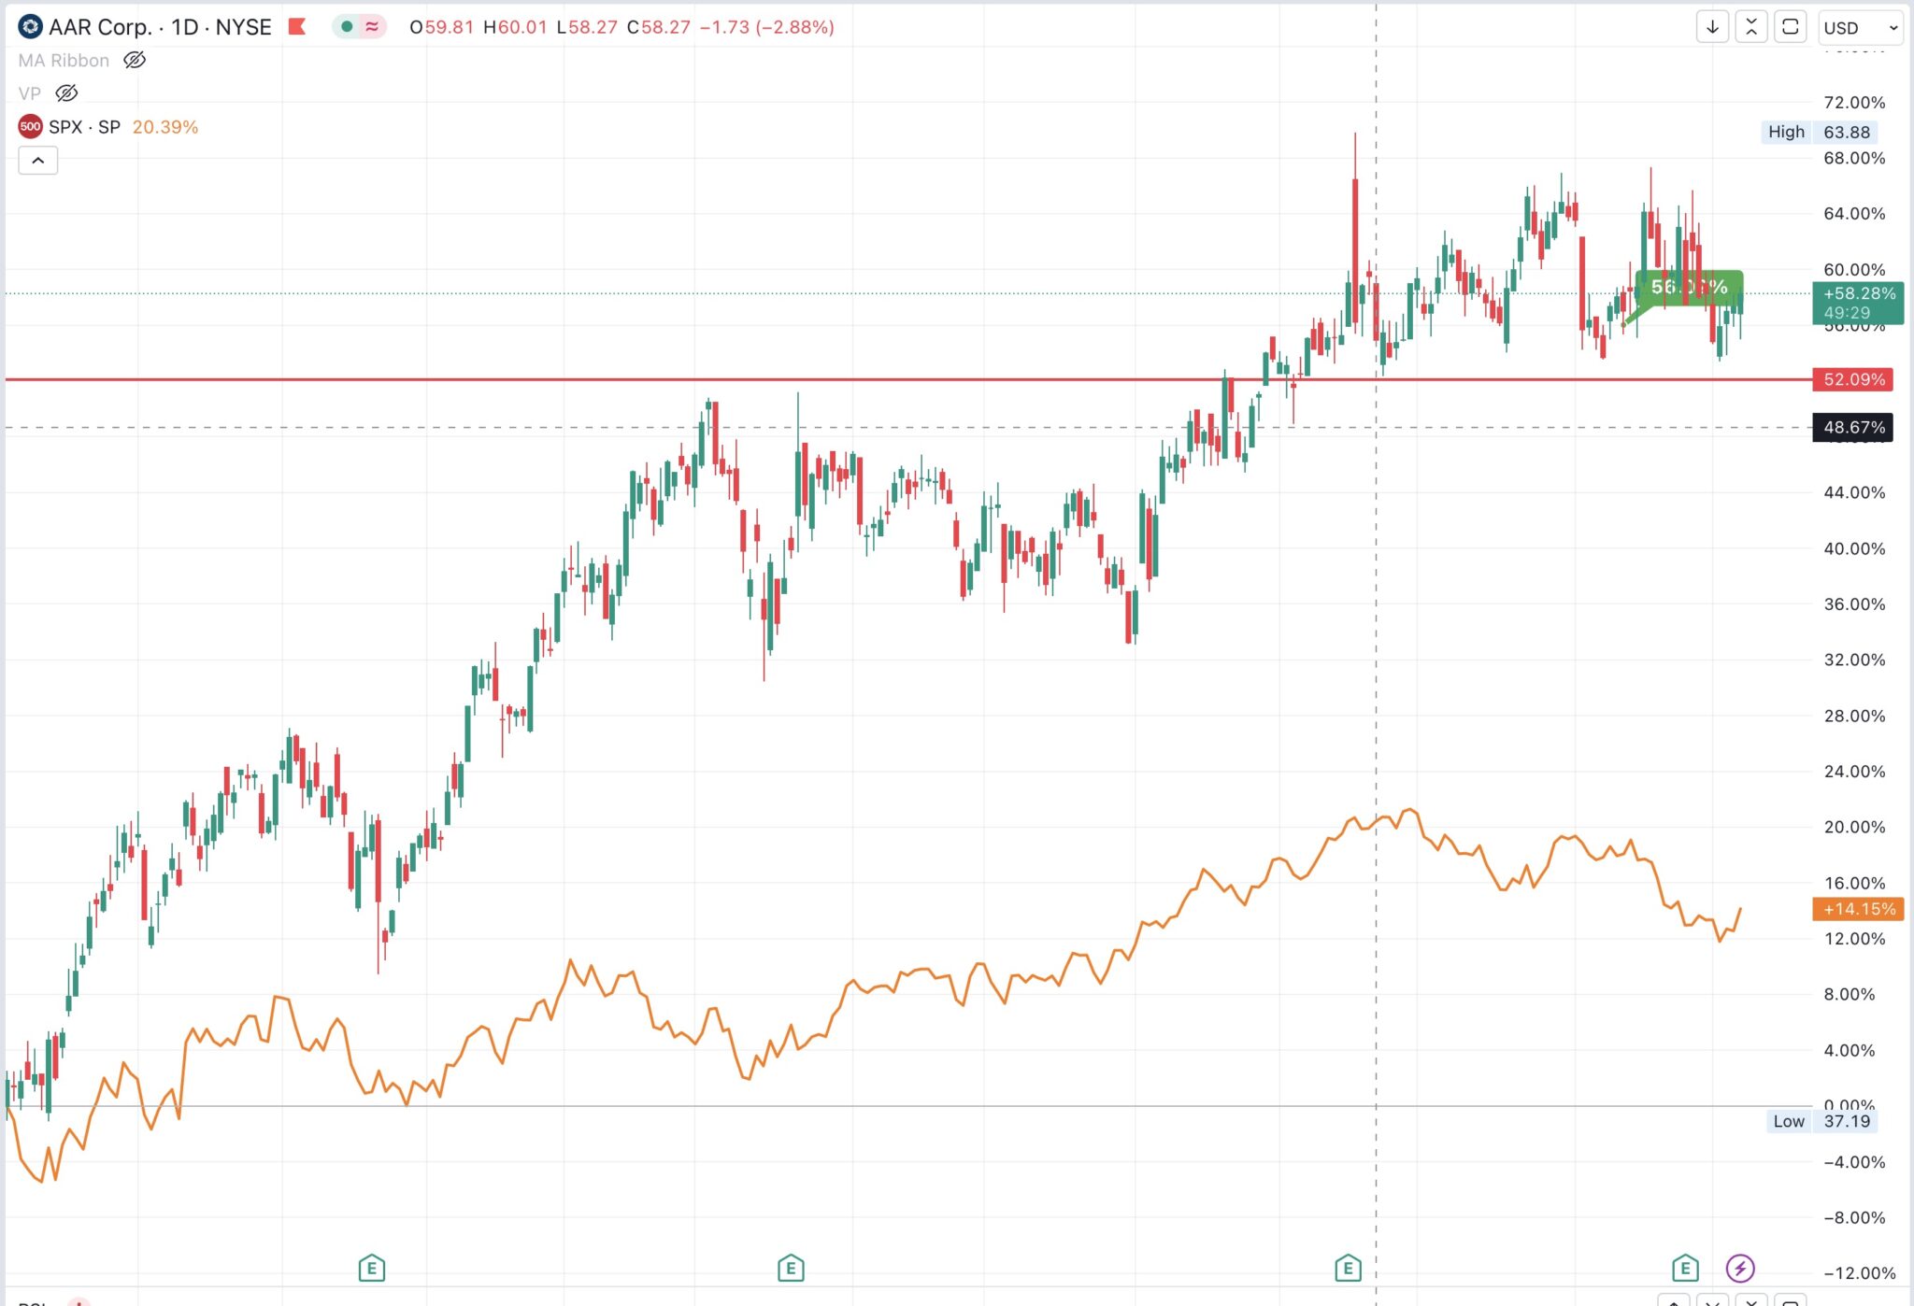Image resolution: width=1914 pixels, height=1306 pixels.
Task: Click the fullscreen pane square icon
Action: pos(1791,27)
